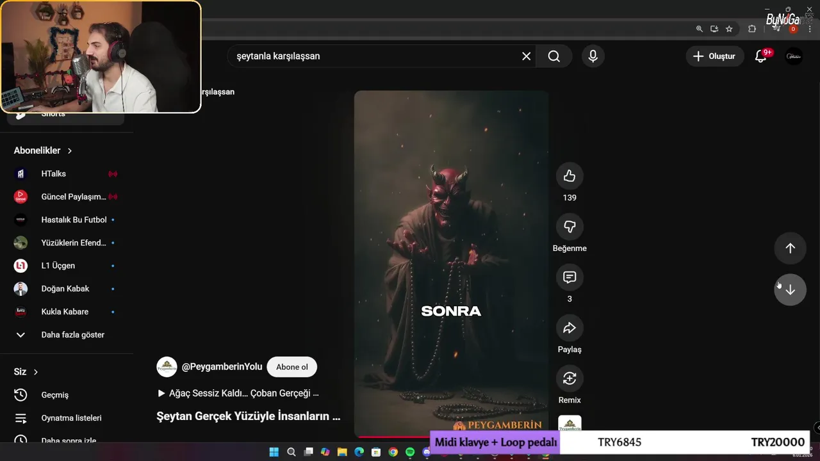
Task: Open Chrome three-dot menu
Action: click(x=810, y=29)
